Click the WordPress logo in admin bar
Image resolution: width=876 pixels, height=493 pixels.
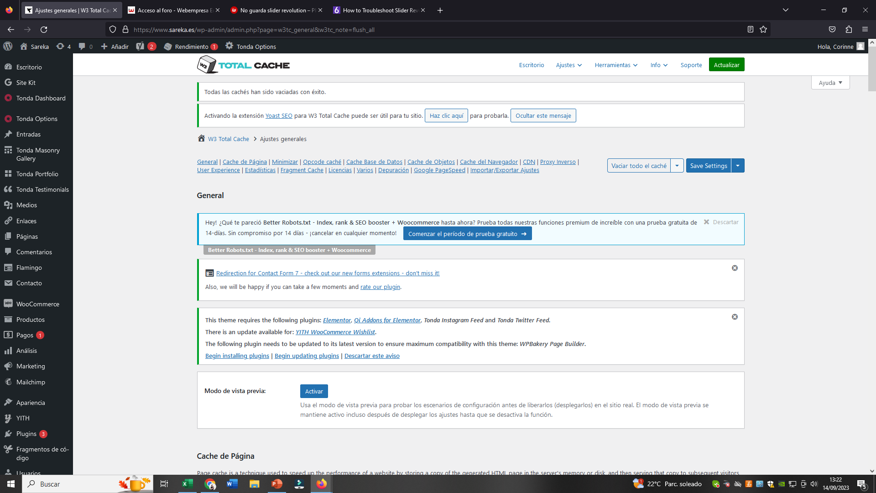[x=8, y=46]
